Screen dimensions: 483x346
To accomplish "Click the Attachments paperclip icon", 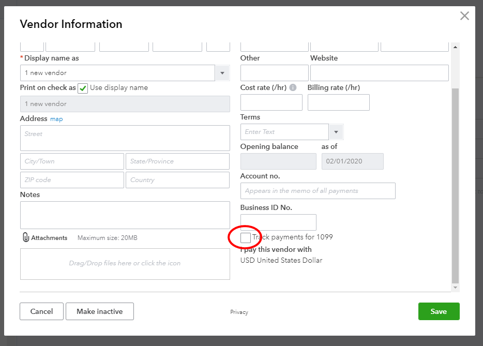I will (25, 237).
